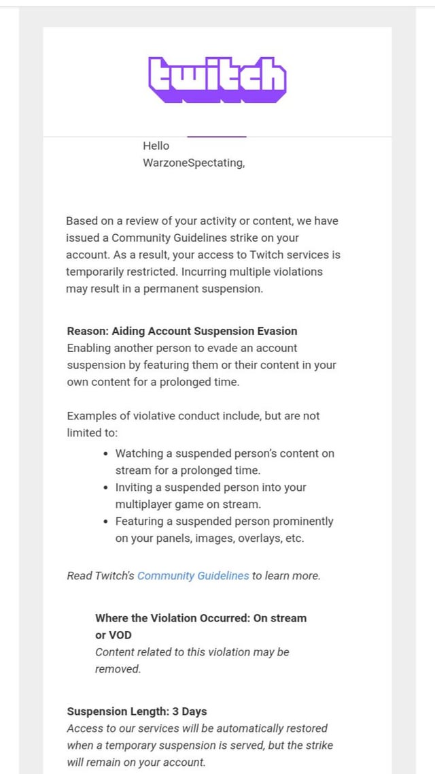
Task: Click the purple divider line below the logo
Action: (x=216, y=137)
